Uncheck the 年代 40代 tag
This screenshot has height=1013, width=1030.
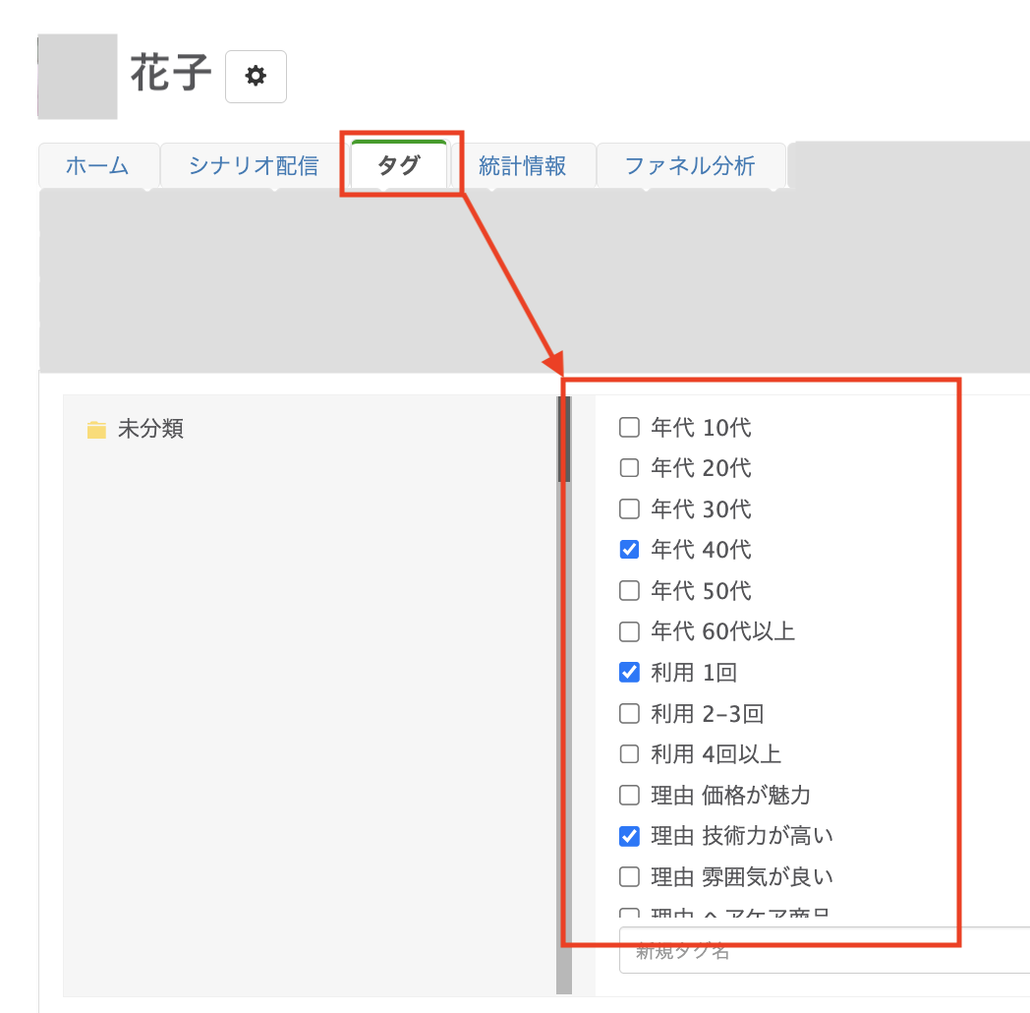[629, 550]
